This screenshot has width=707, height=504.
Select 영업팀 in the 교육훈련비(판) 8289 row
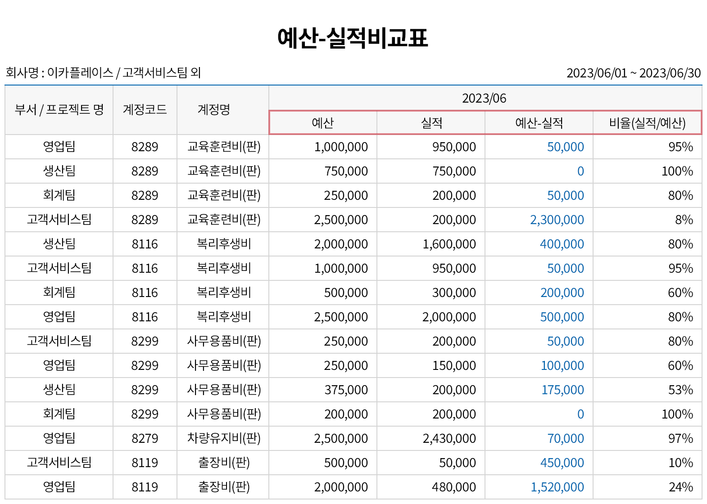click(x=59, y=147)
